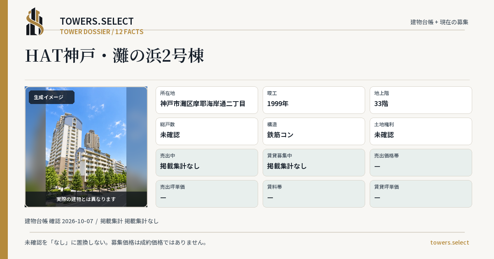Screen dimensions: 494x259
Task: Click the HAT神戸・灘の浜2号棟 title
Action: (x=114, y=56)
